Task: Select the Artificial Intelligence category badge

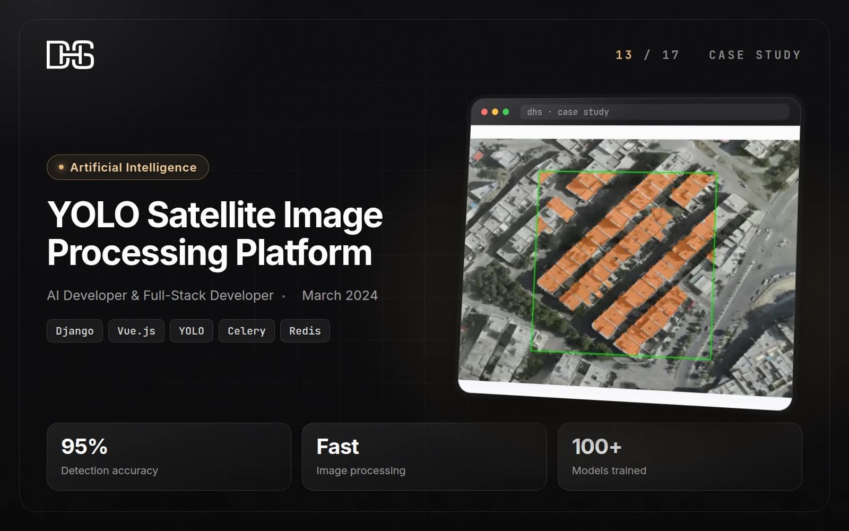Action: 128,167
